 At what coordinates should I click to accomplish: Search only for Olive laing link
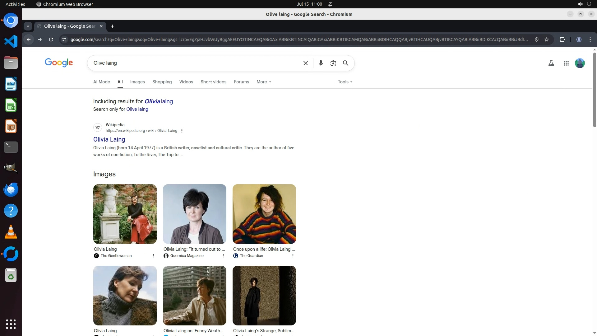click(x=137, y=109)
